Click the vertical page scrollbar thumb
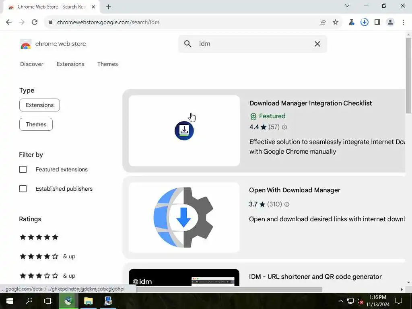The width and height of the screenshot is (412, 309). [x=408, y=76]
